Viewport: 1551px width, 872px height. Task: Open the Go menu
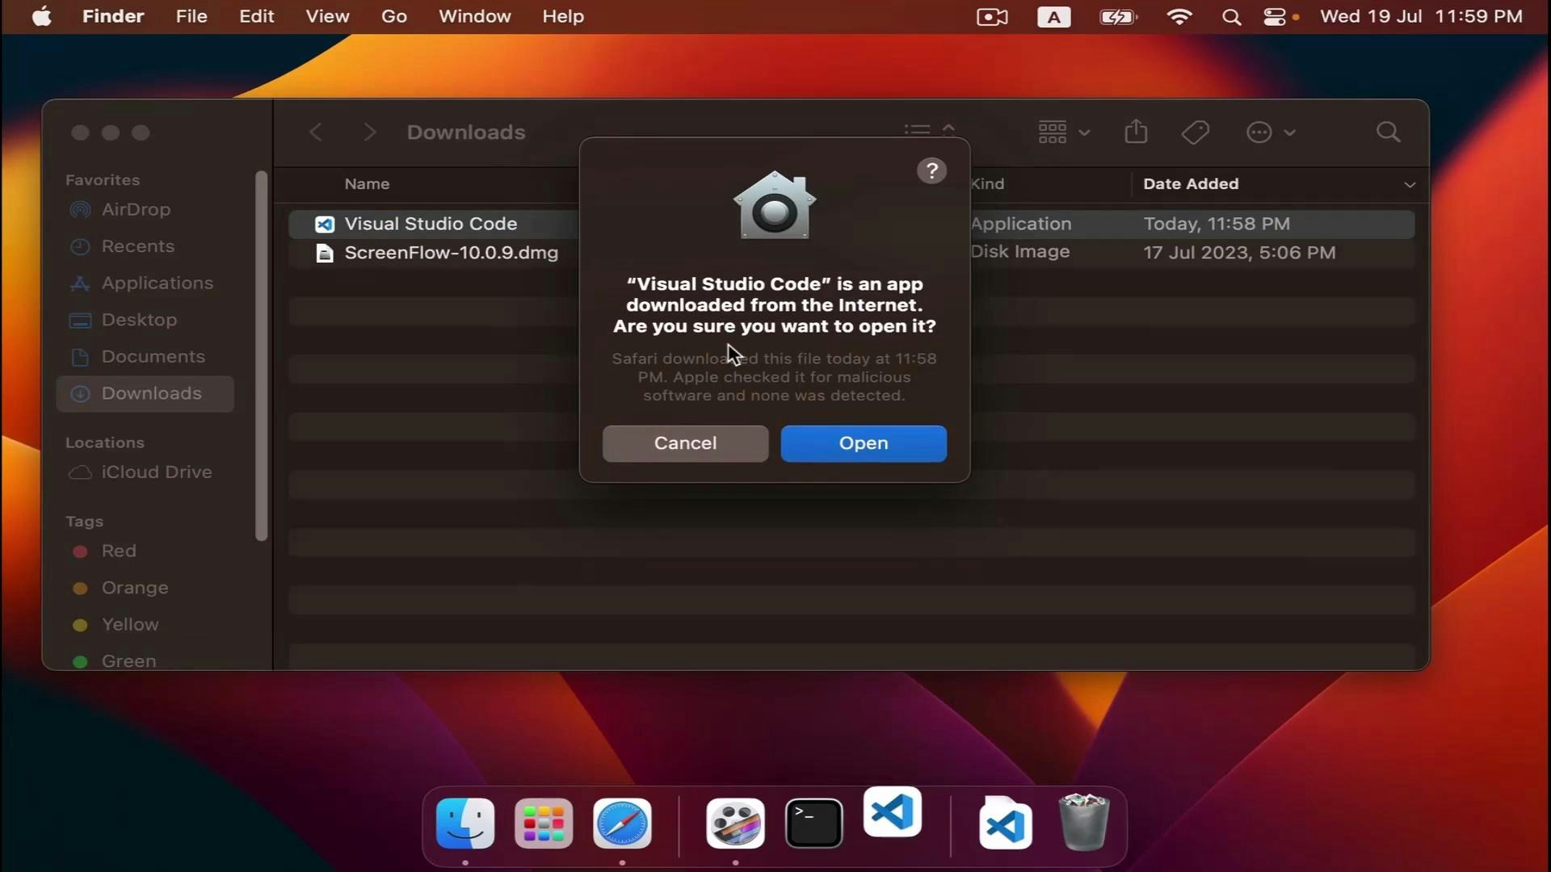pyautogui.click(x=393, y=16)
